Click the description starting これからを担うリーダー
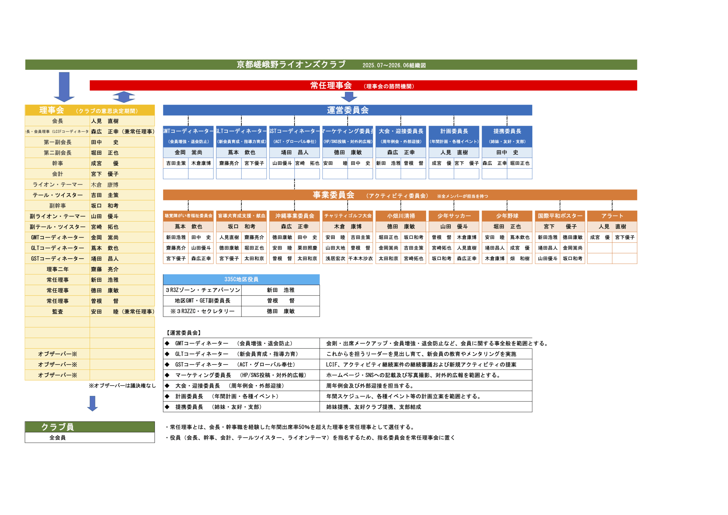Screen dimensions: 728x515 [x=421, y=354]
